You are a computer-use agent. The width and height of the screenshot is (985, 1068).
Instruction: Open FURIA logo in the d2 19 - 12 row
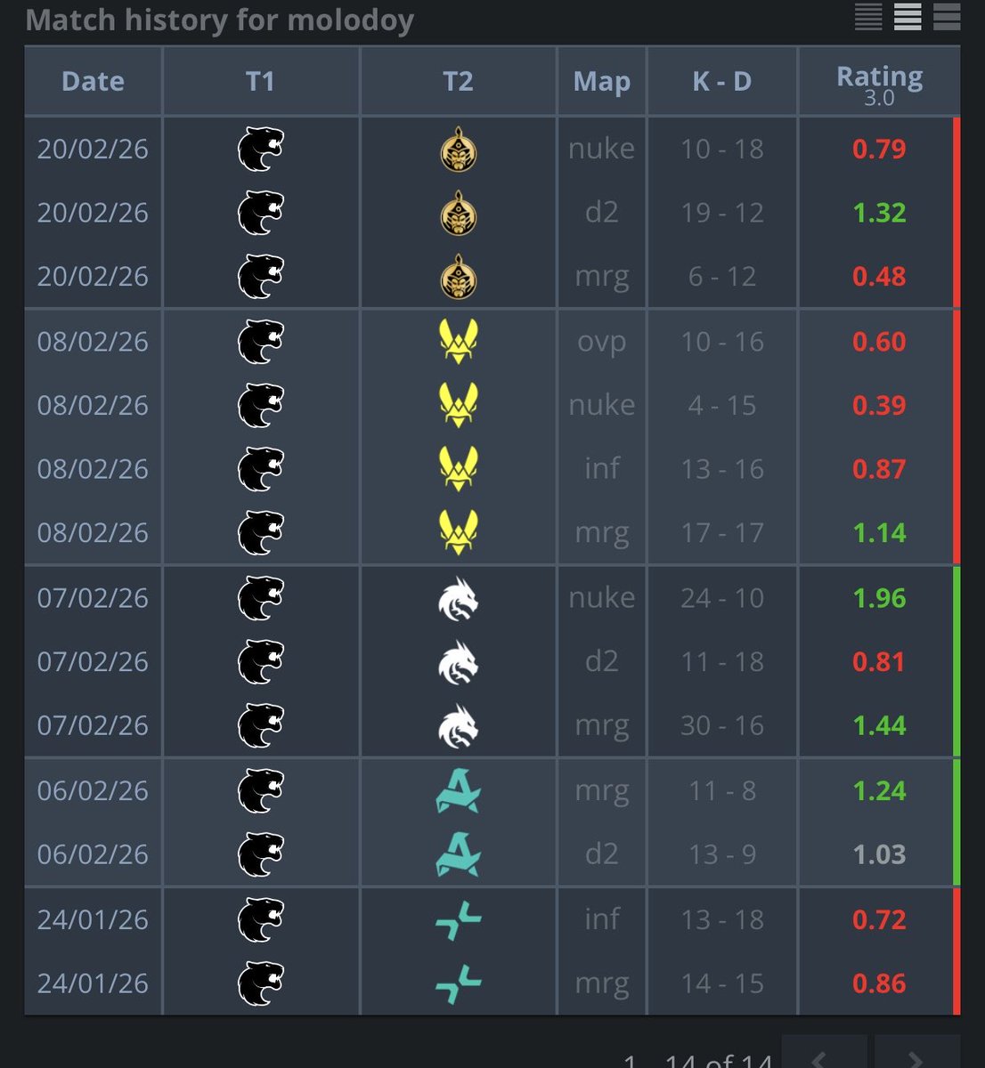point(260,213)
